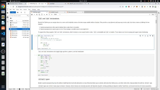Delete the active cell with trash icon
160x90 pixels.
153,36
